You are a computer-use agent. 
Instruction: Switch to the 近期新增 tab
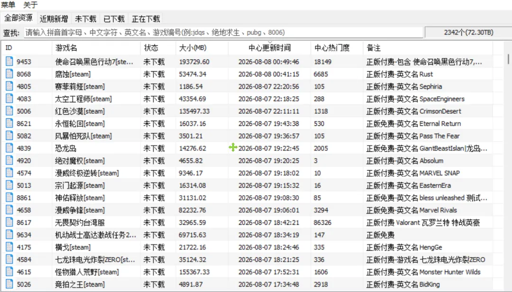coord(54,19)
